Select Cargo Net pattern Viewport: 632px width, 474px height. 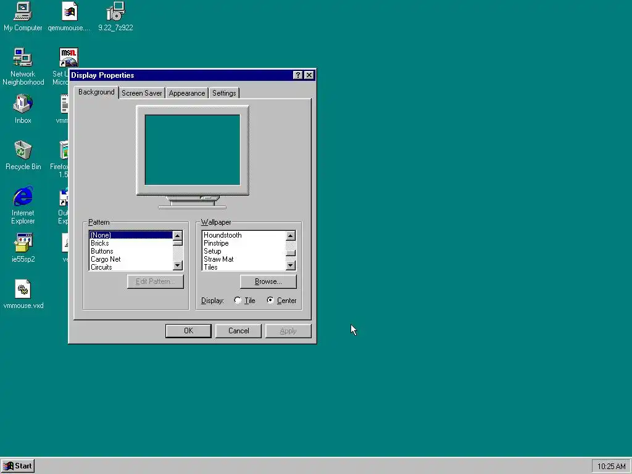pyautogui.click(x=131, y=259)
